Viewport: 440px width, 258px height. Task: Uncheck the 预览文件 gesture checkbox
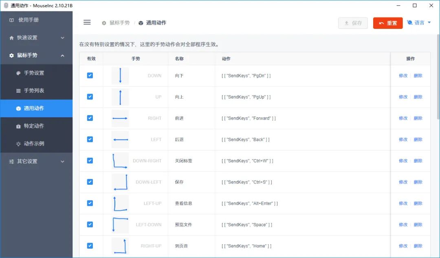pyautogui.click(x=90, y=225)
